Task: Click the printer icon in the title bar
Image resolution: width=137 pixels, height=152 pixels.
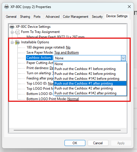Action: coord(7,7)
